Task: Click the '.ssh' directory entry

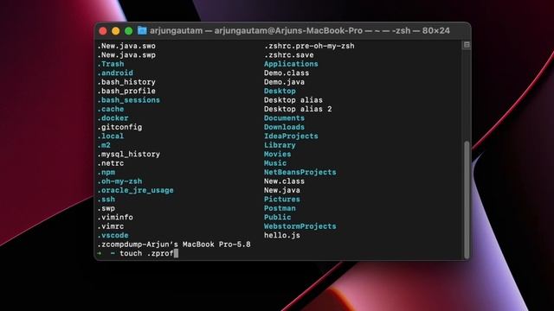Action: 106,200
